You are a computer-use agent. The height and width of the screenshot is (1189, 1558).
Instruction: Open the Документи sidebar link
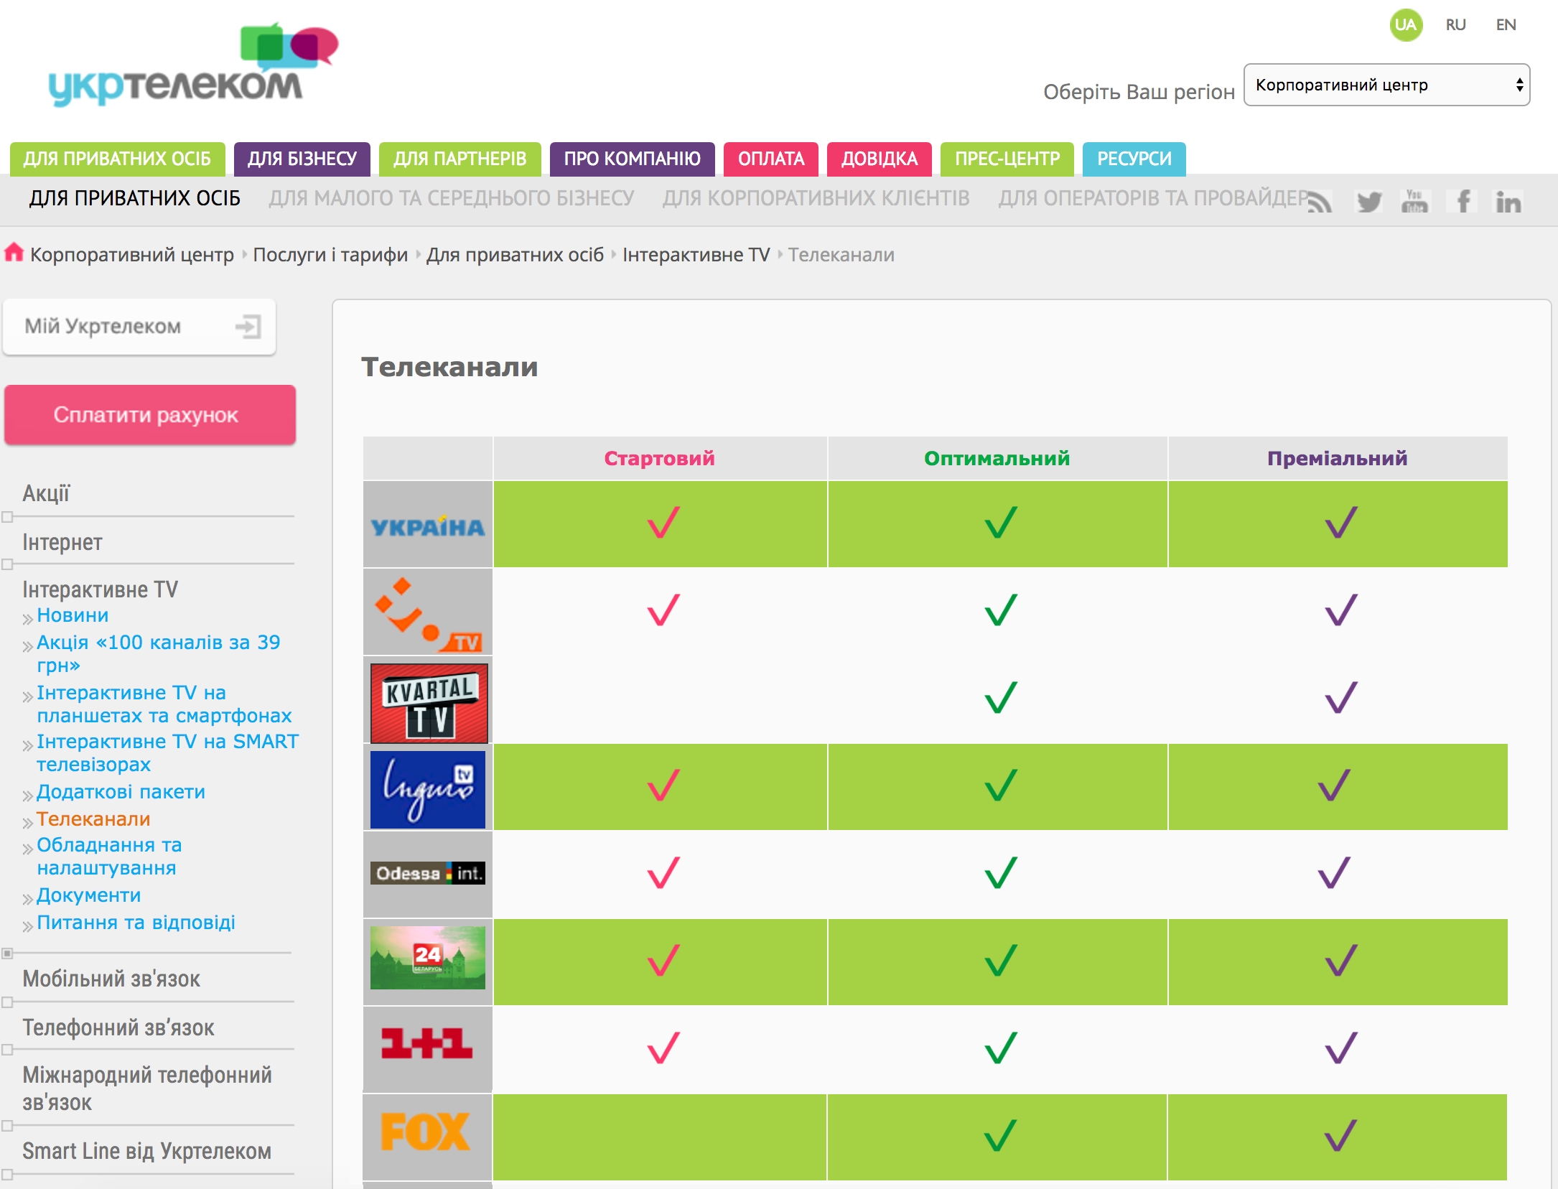click(x=89, y=895)
